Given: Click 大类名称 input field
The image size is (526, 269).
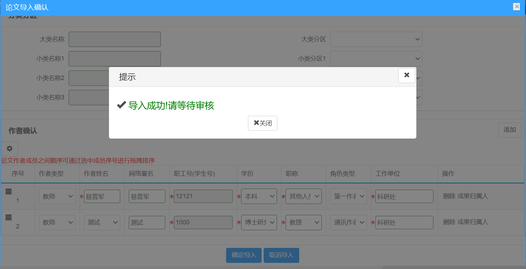Looking at the screenshot, I should (x=115, y=39).
